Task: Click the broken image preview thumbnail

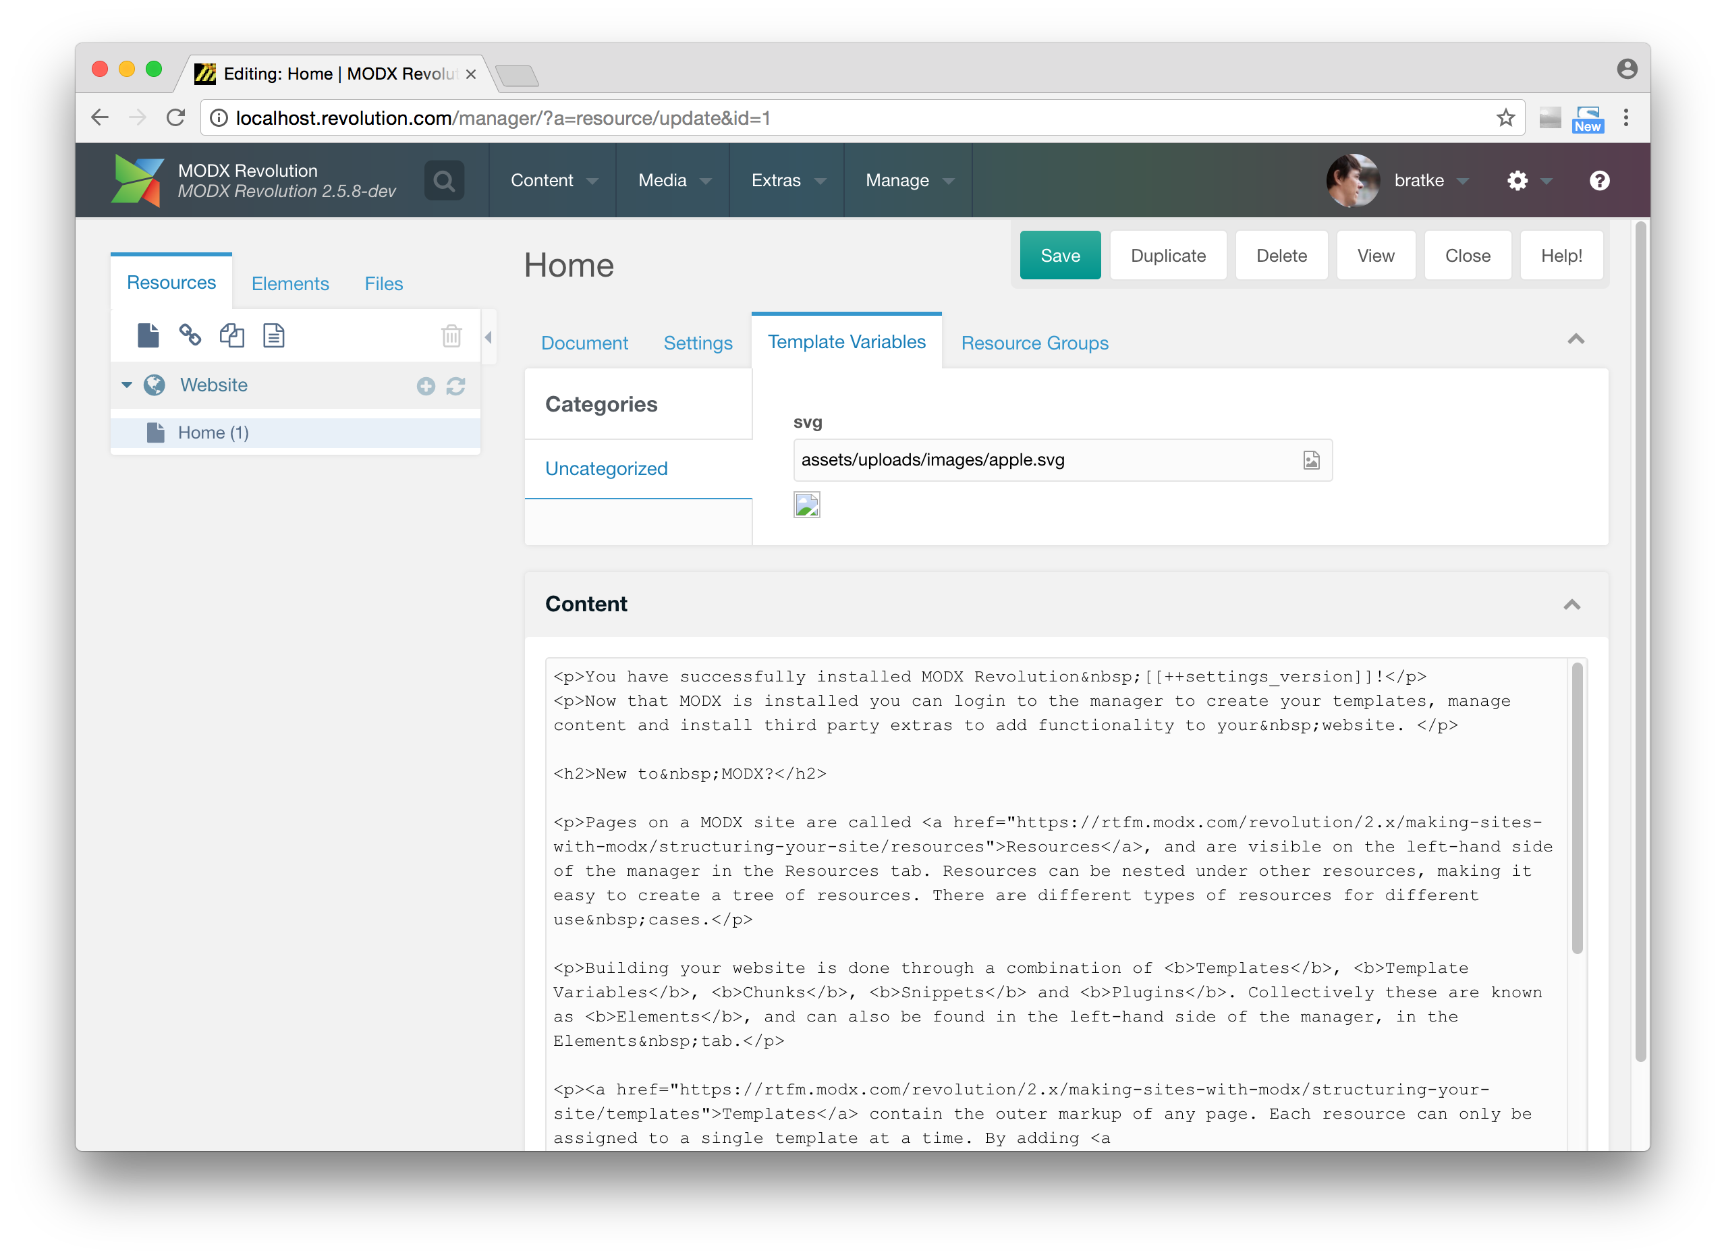Action: (807, 505)
